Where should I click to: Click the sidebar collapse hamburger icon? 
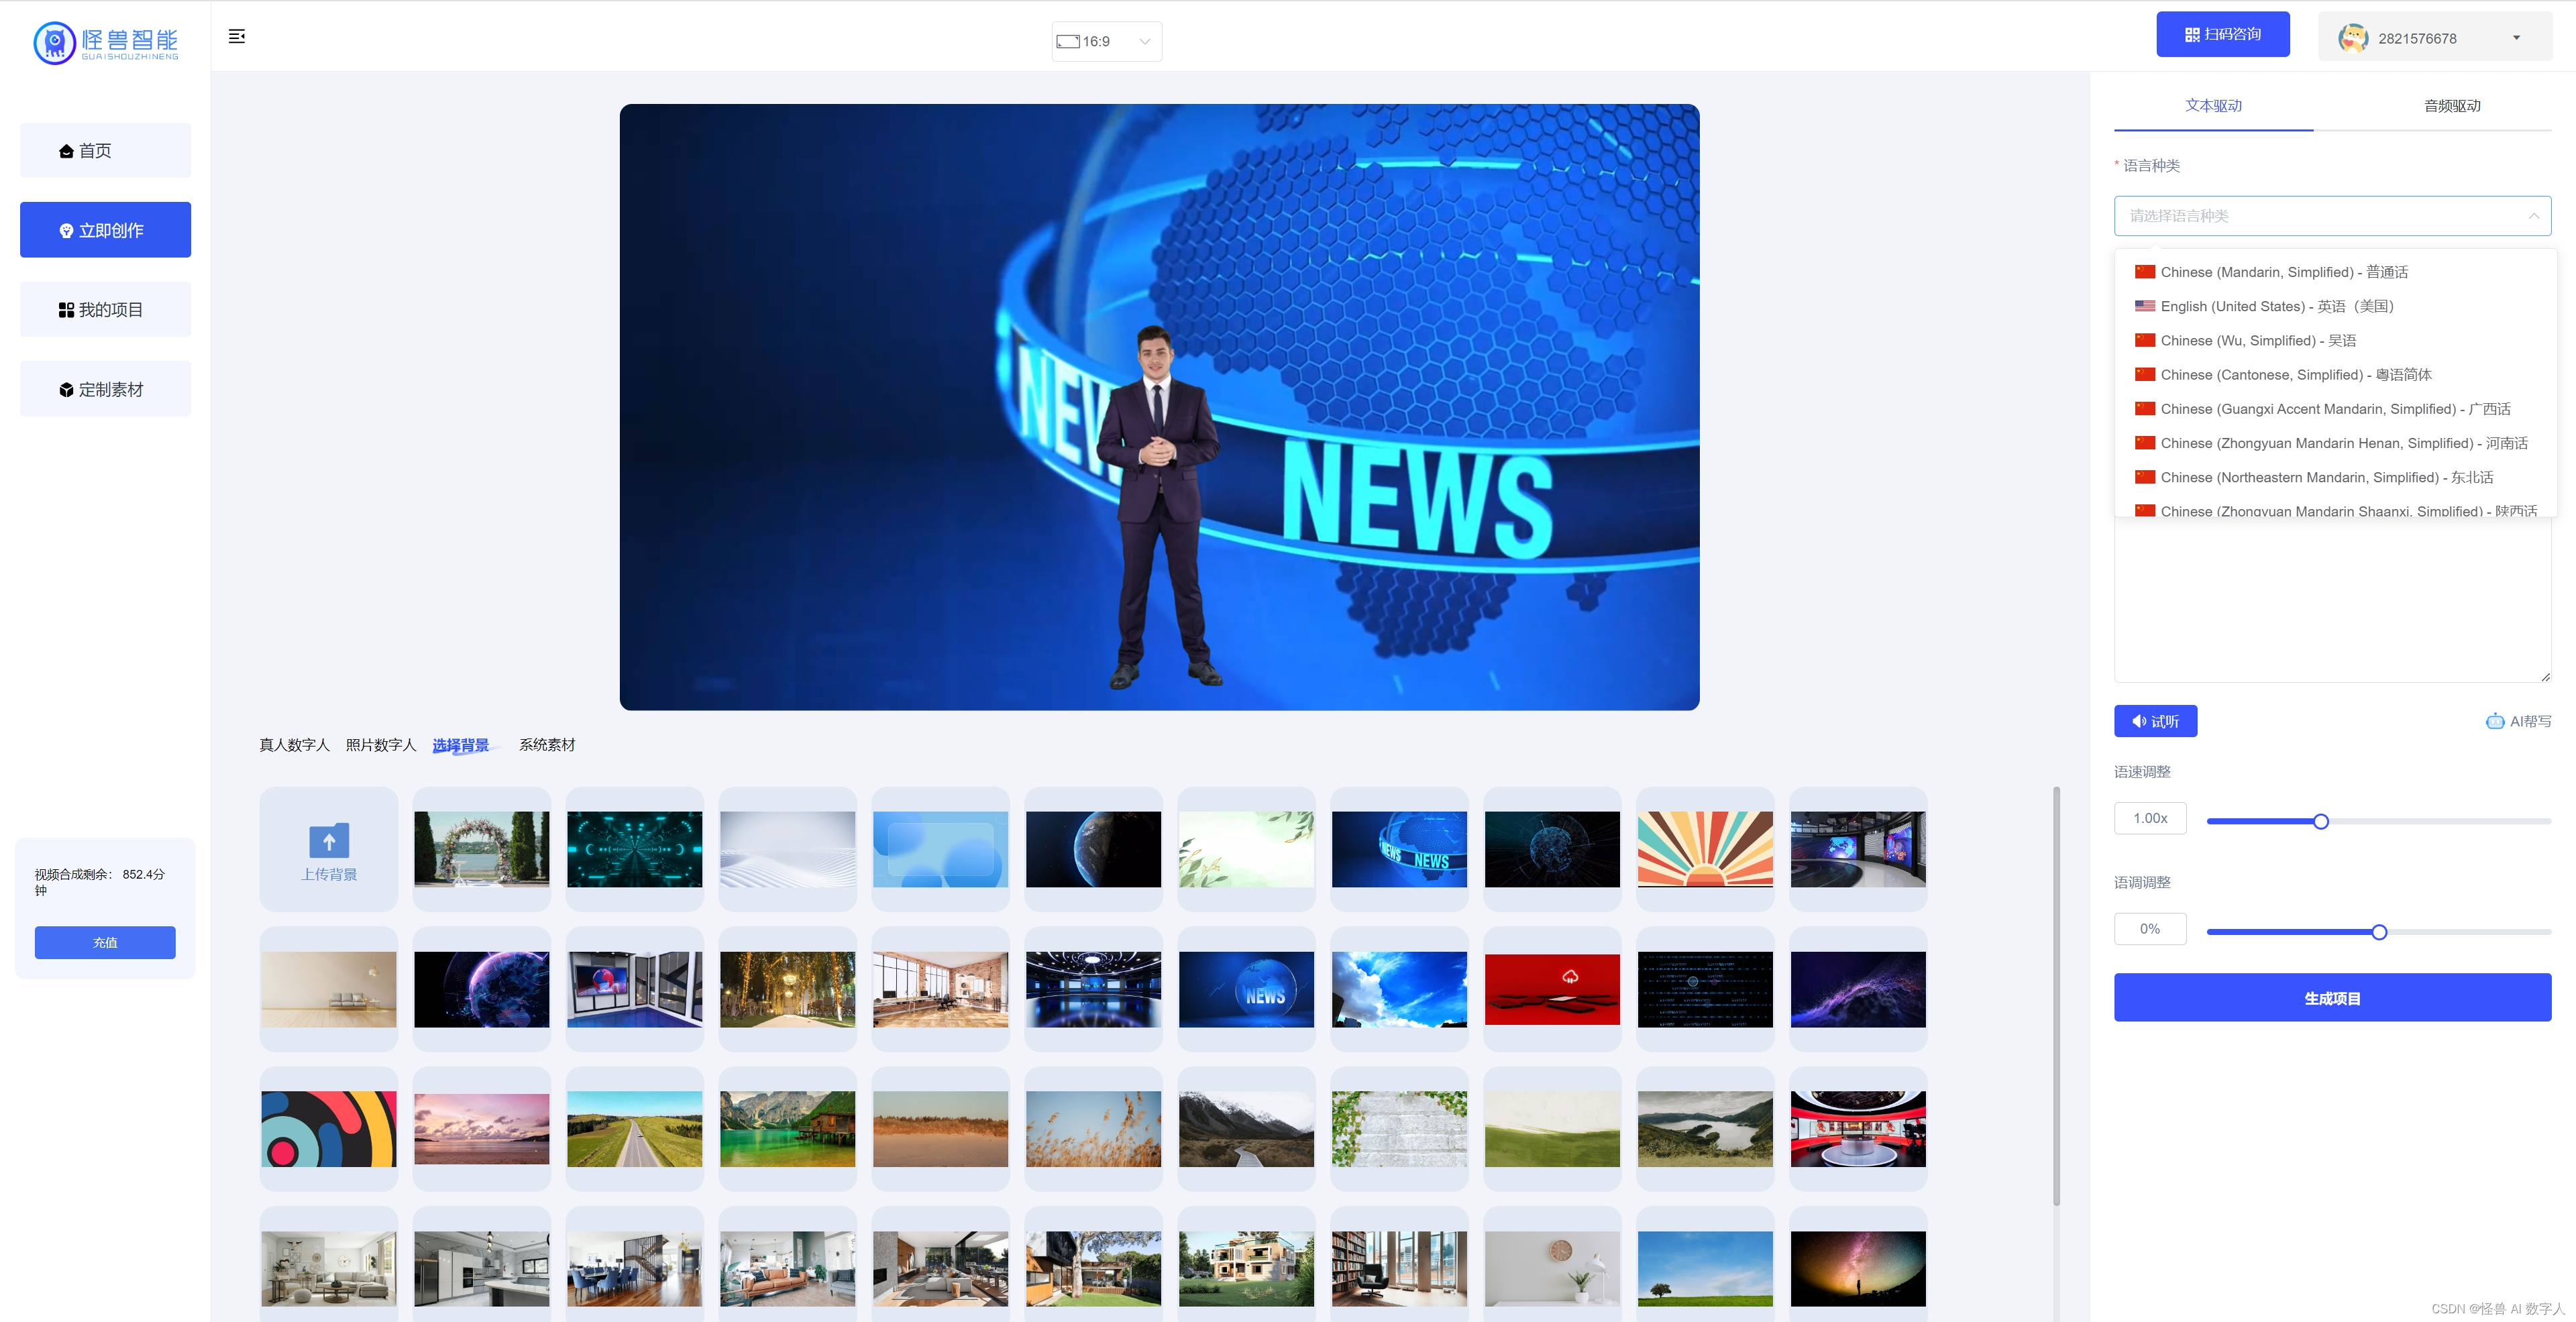[x=237, y=36]
